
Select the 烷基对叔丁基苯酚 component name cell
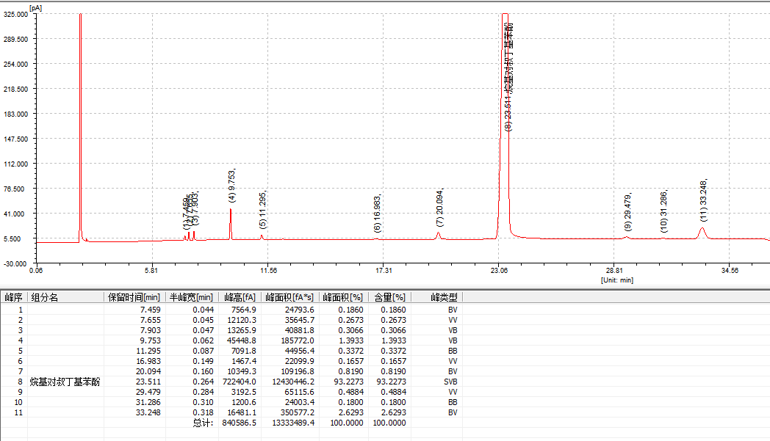[x=65, y=382]
